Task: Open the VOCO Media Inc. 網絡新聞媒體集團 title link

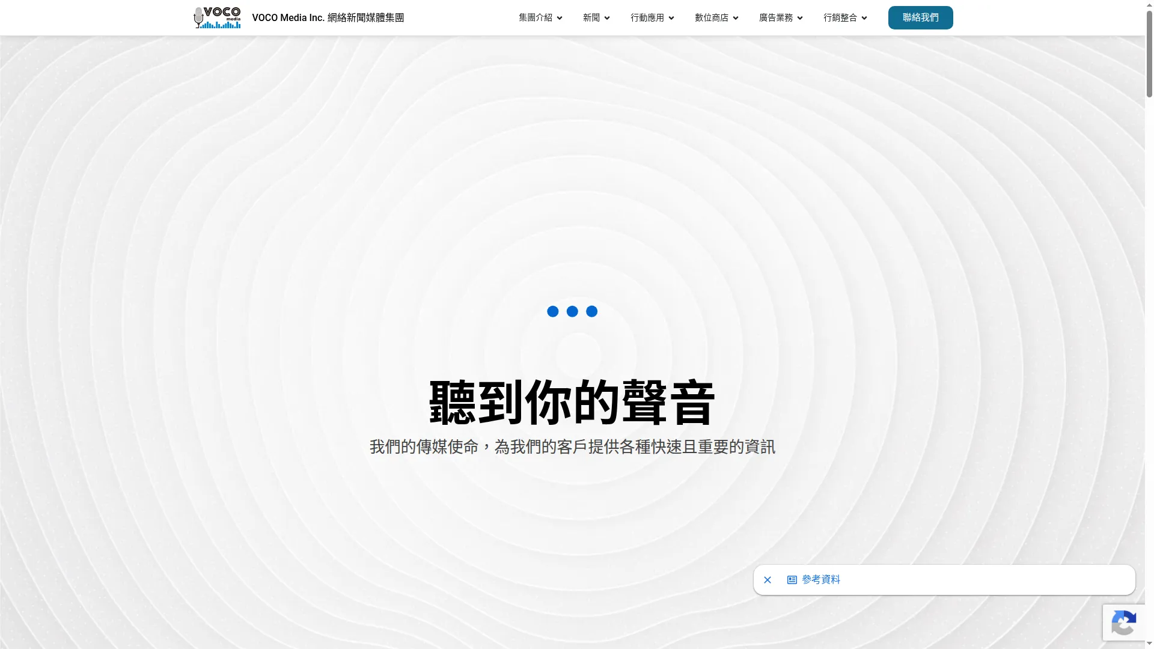Action: (x=328, y=18)
